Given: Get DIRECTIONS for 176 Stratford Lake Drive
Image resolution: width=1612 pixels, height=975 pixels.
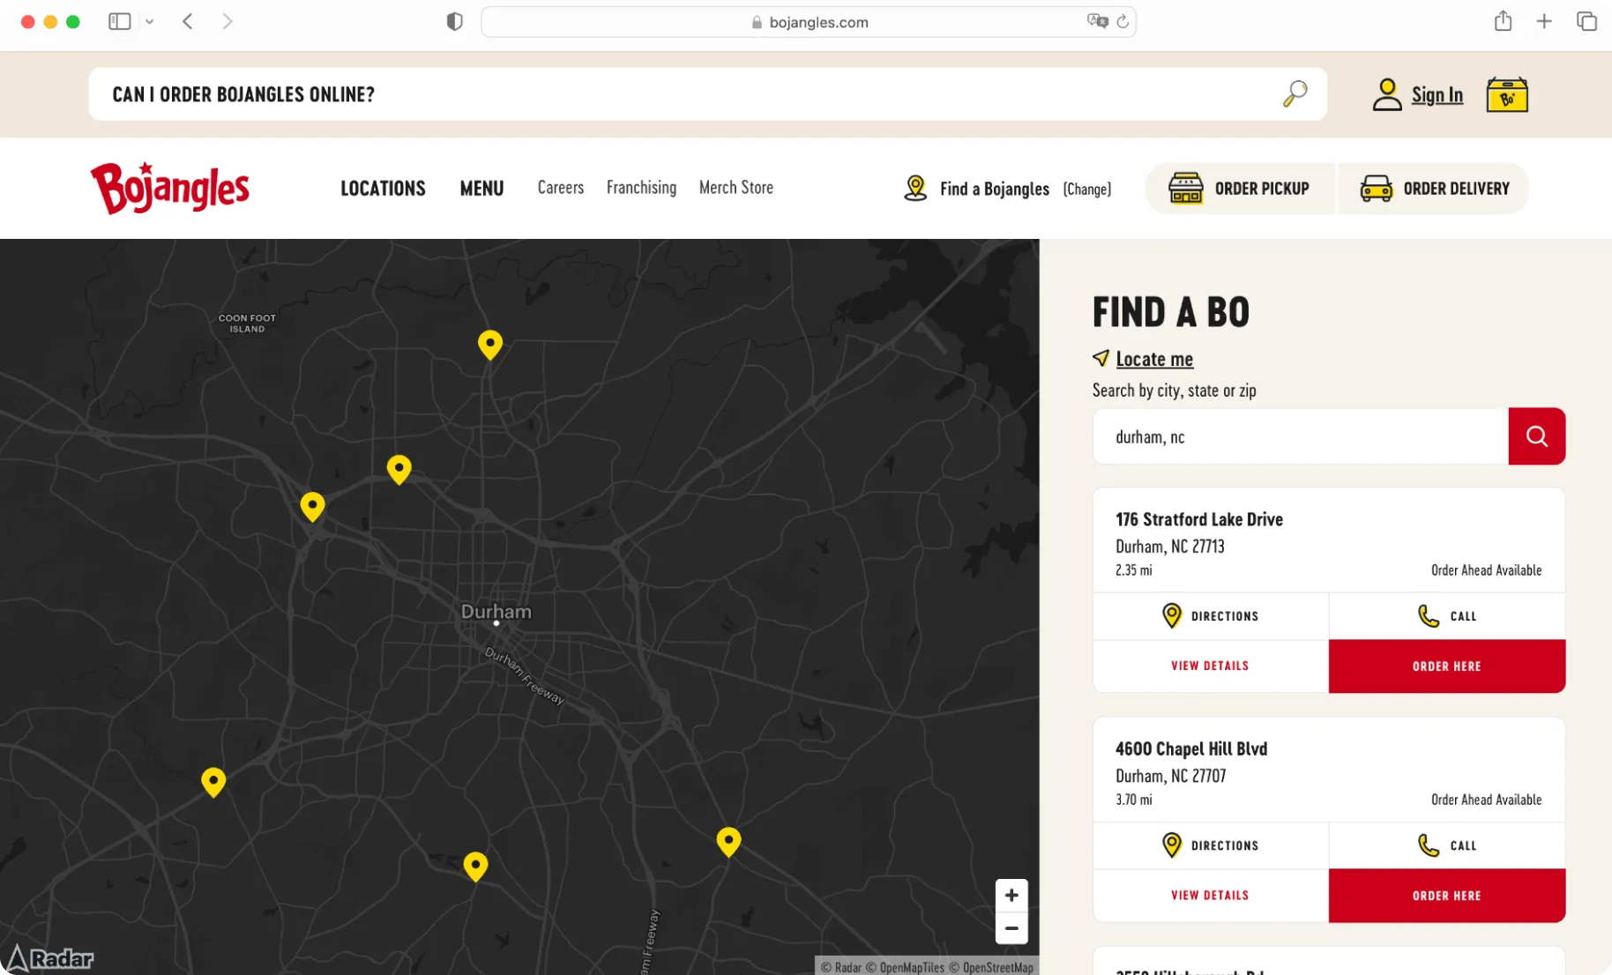Looking at the screenshot, I should tap(1211, 615).
